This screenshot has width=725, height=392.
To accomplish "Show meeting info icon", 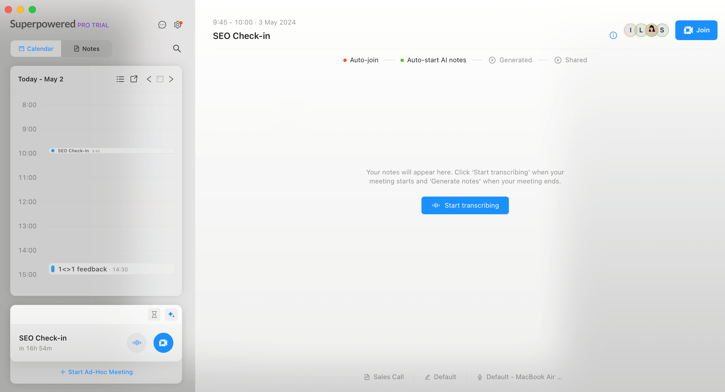I will (x=613, y=35).
